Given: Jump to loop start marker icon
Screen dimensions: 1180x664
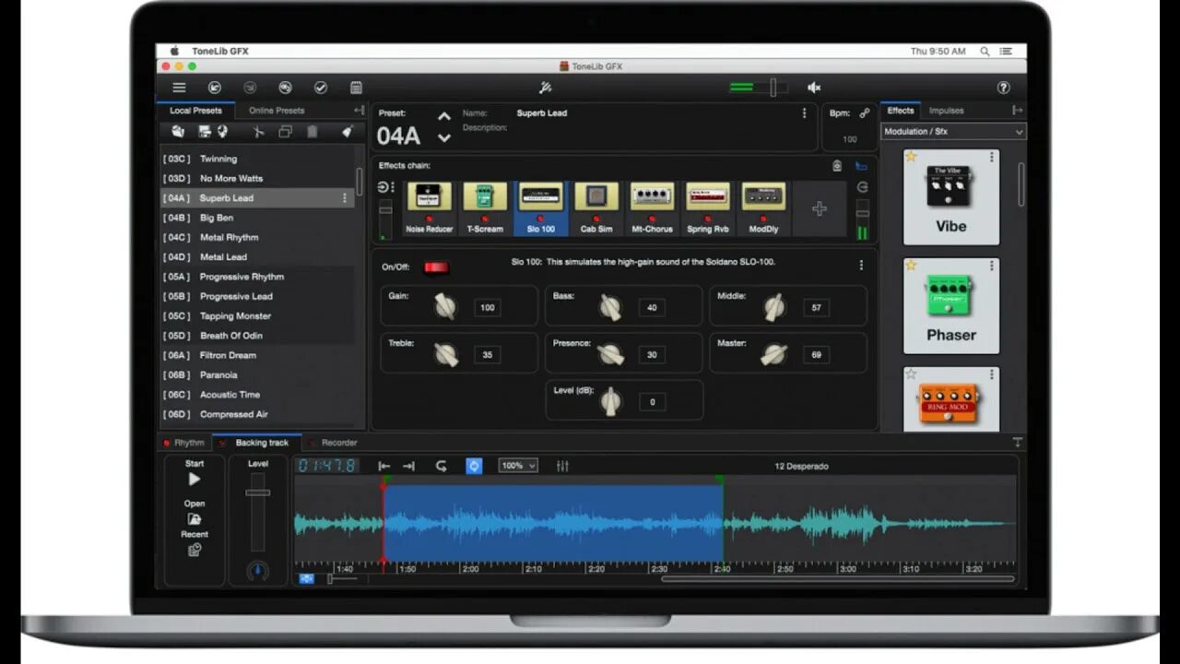Looking at the screenshot, I should pos(383,466).
